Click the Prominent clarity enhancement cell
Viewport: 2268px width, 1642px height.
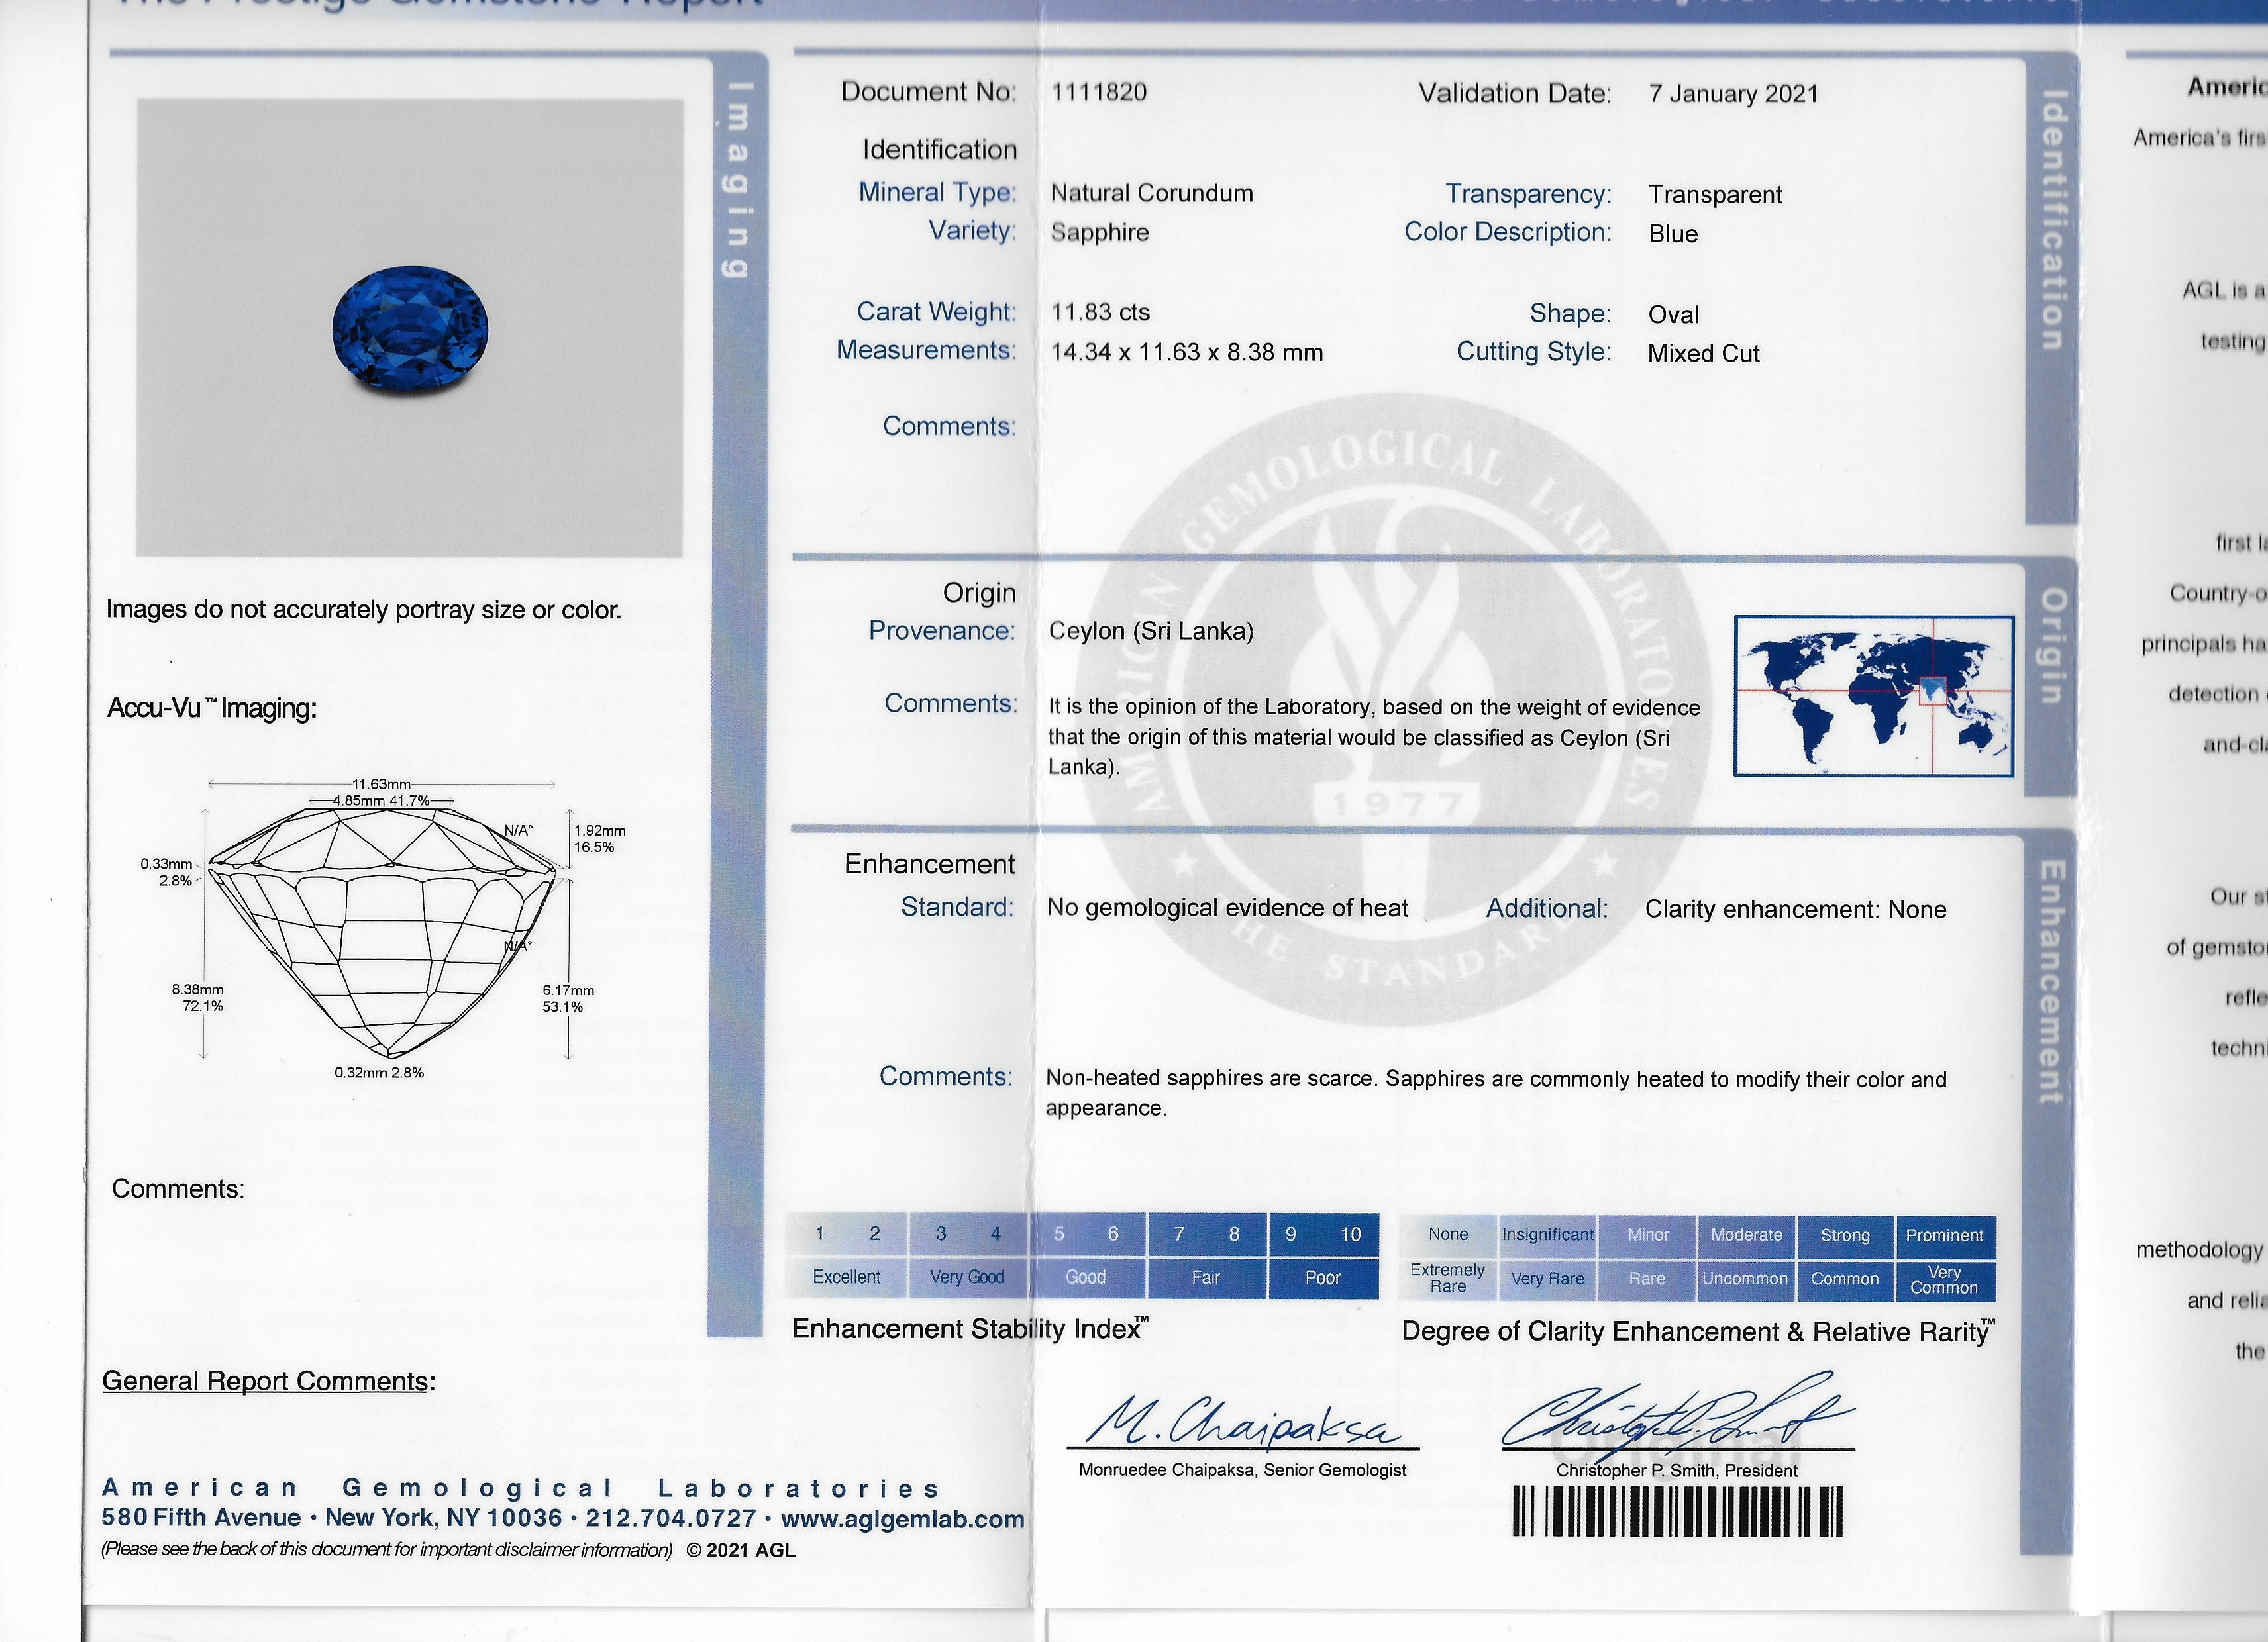[x=1944, y=1235]
